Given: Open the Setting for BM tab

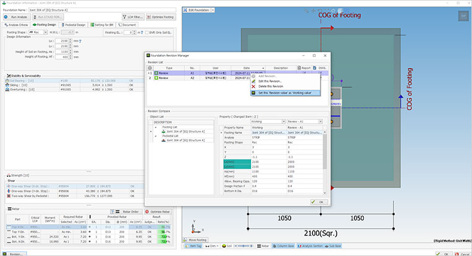Looking at the screenshot, I should coord(102,25).
